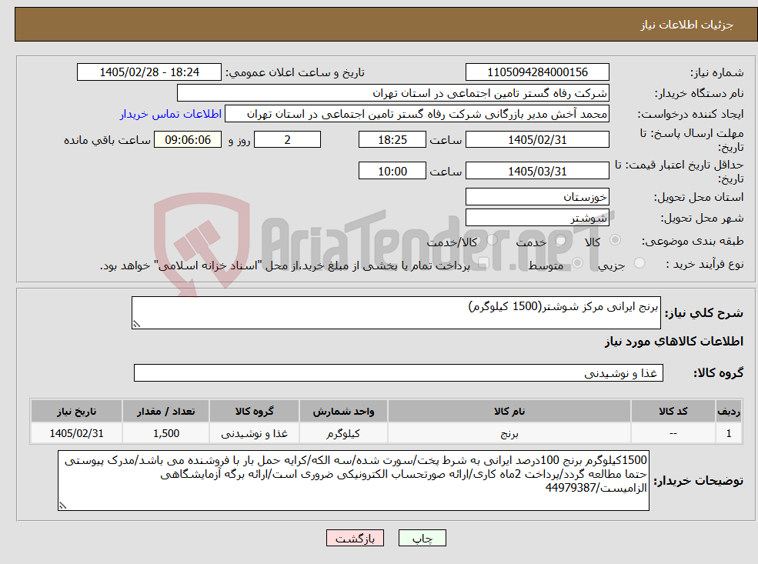758x564 pixels.
Task: Click goods group field غذا و نوشیدنی
Action: (x=399, y=372)
